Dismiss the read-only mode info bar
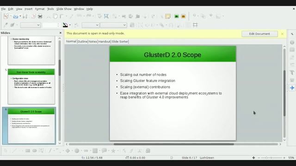 pos(282,34)
